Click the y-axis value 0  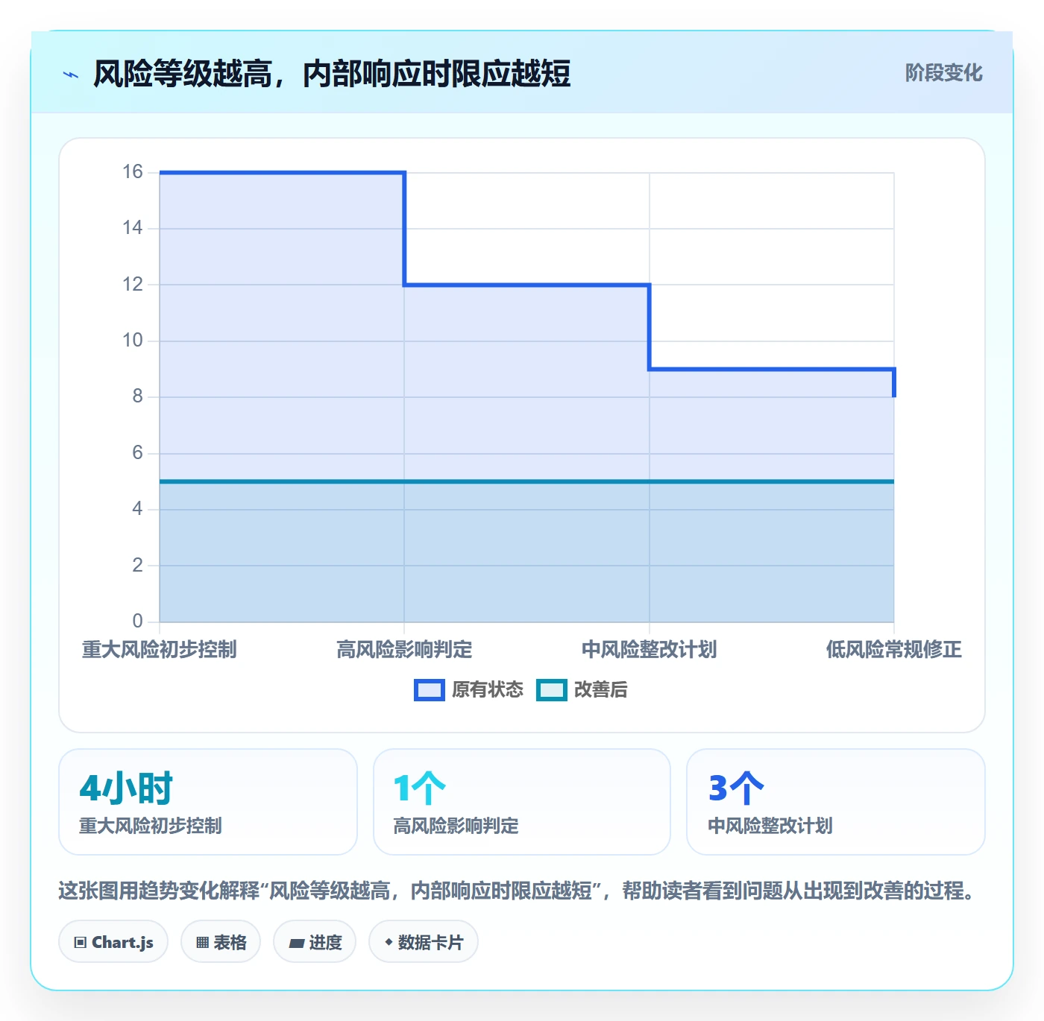click(138, 622)
